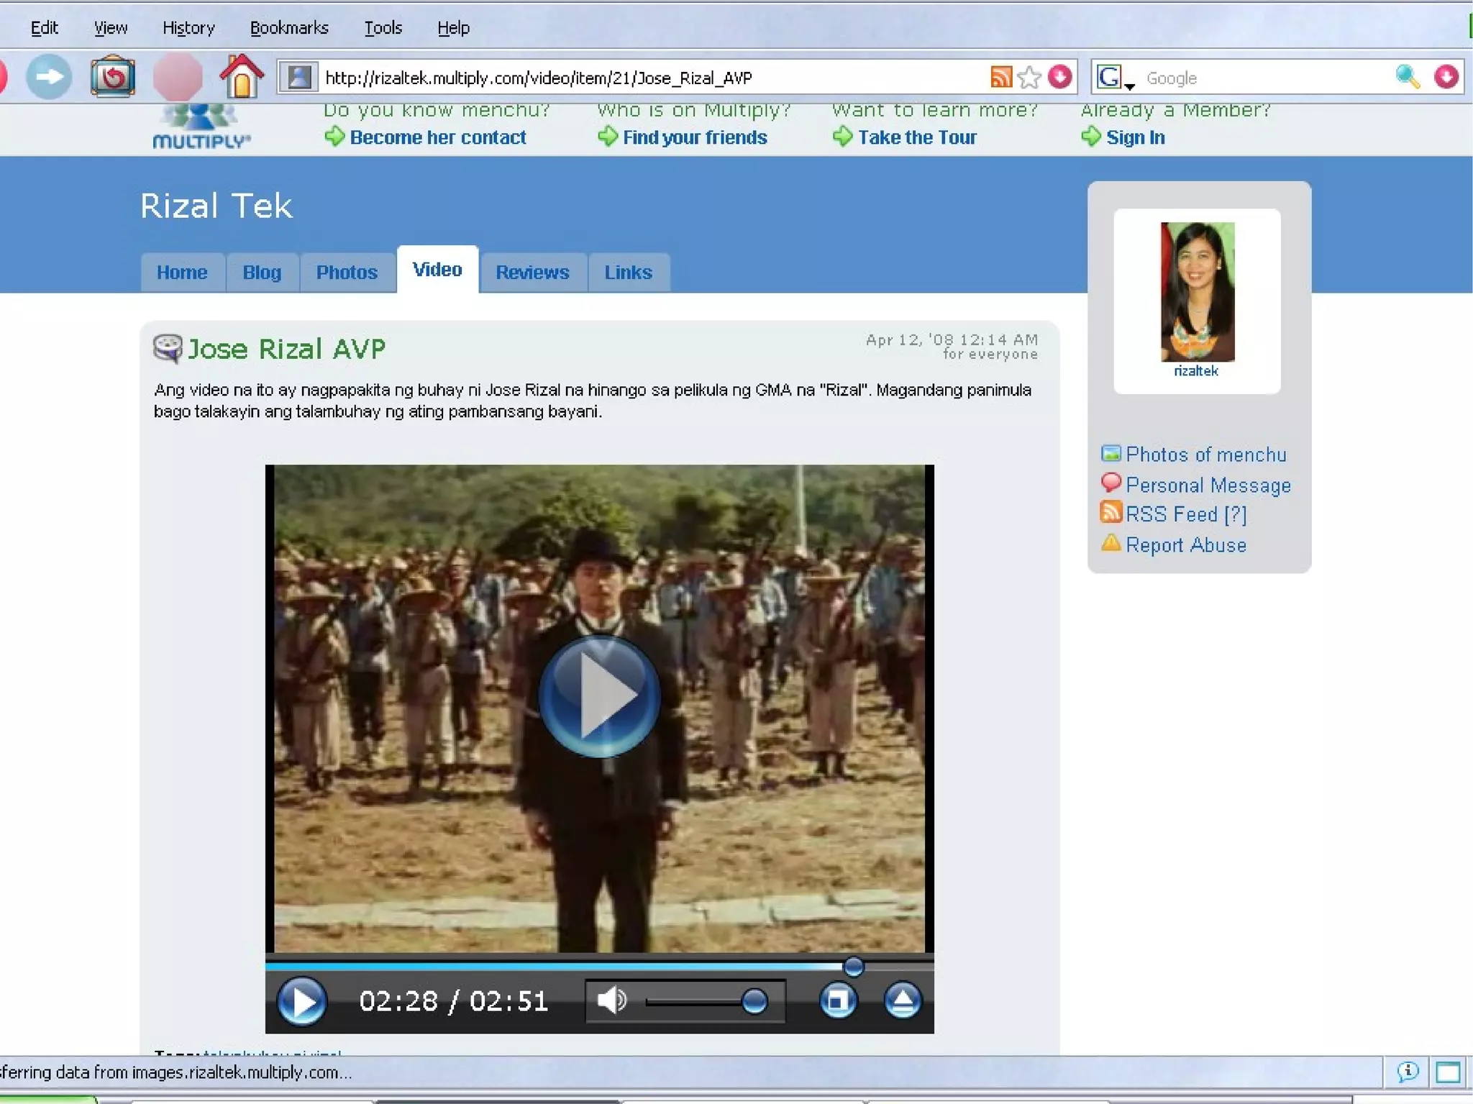Go to browser home page icon
The image size is (1473, 1104).
[x=242, y=76]
